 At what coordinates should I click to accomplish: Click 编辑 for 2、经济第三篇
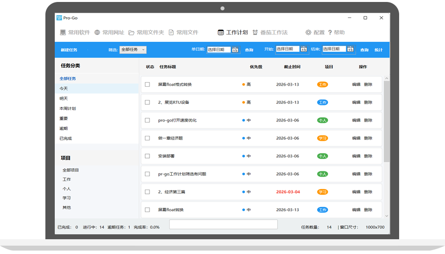coord(356,191)
